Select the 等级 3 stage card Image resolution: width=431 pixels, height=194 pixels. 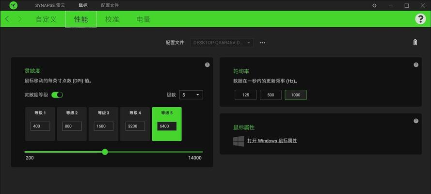tap(104, 124)
